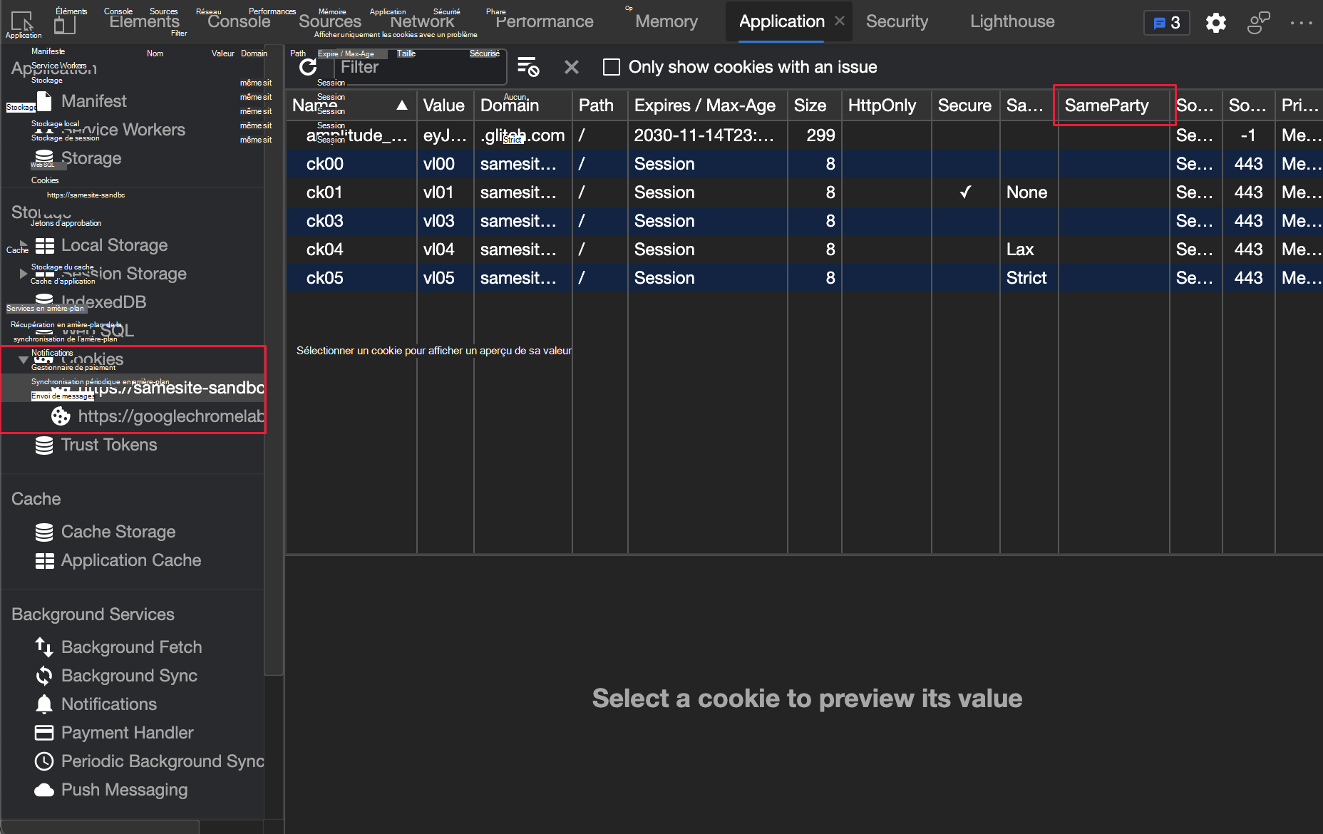
Task: Switch to the Security tab
Action: click(897, 21)
